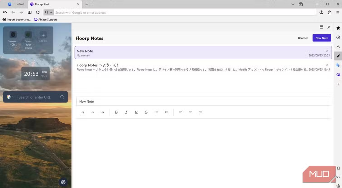Image resolution: width=342 pixels, height=188 pixels.
Task: Click Import bookmarks in bookmarks bar
Action: [17, 19]
